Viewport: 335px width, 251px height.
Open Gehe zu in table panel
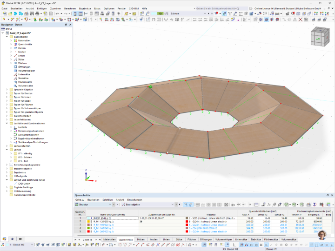[80, 200]
